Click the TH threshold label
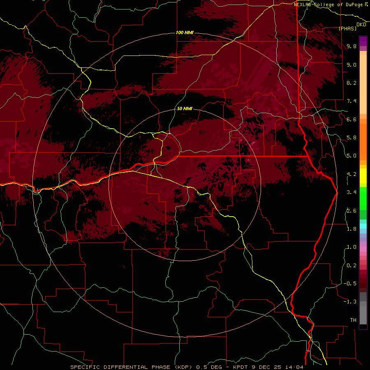The image size is (370, 370). tap(353, 320)
